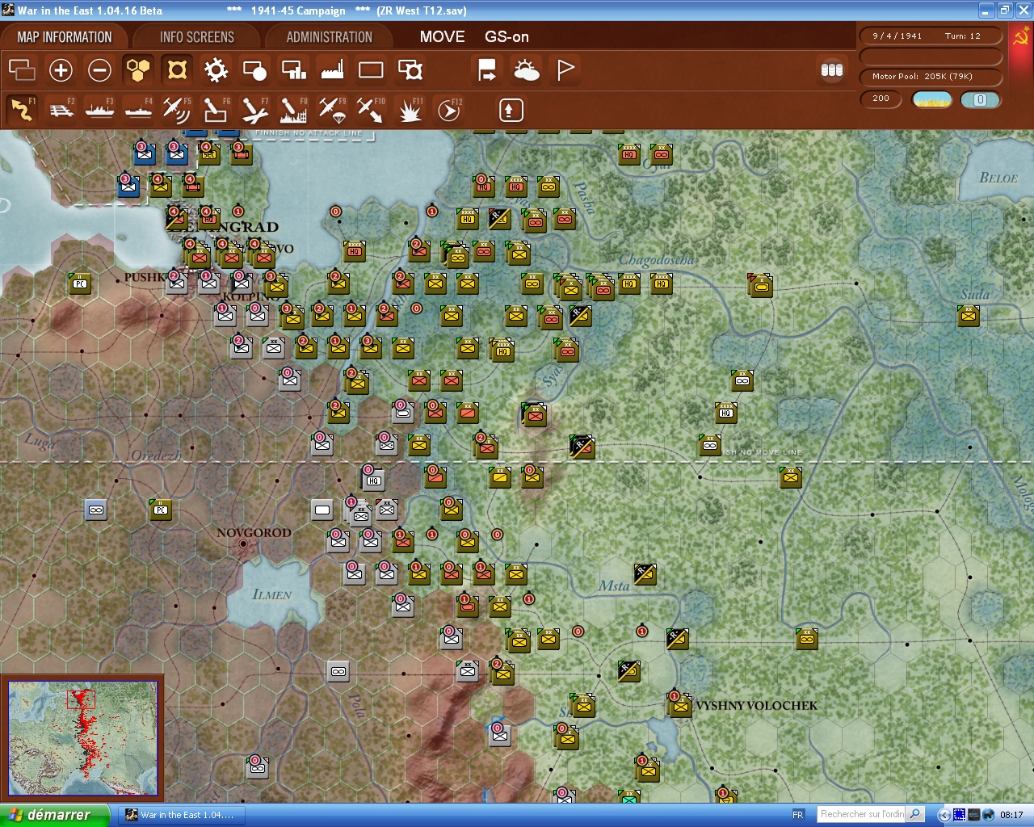Click the empty rectangle toolbar icon

coord(371,70)
